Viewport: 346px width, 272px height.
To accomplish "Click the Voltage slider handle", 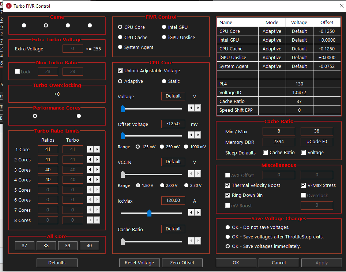I will (123, 108).
